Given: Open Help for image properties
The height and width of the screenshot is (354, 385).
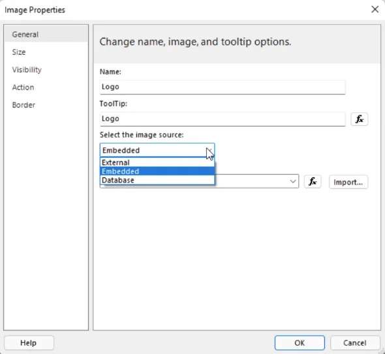Looking at the screenshot, I should tap(29, 343).
